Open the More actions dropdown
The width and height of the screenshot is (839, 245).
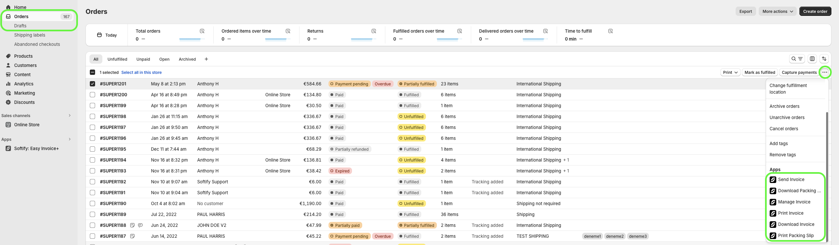click(x=777, y=12)
